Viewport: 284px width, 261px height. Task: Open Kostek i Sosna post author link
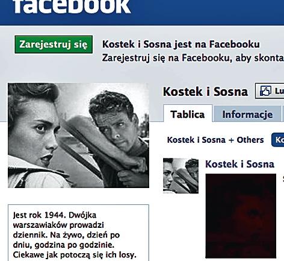coord(239,164)
